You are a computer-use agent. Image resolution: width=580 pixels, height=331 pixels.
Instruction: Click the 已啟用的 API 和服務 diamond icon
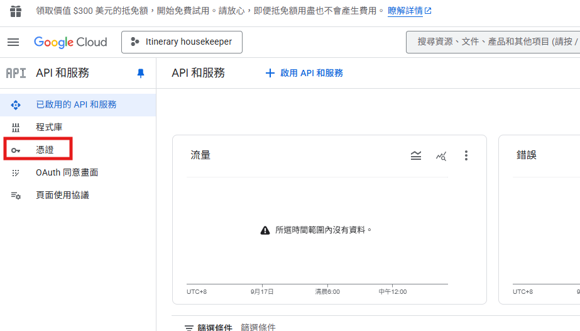tap(16, 105)
